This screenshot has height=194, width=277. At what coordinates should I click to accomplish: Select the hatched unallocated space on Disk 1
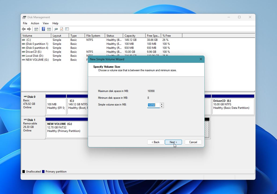pos(207,129)
